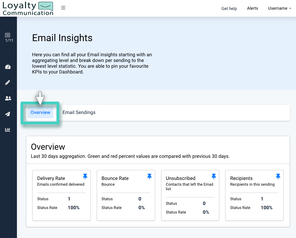Unpin the Bounce Rate KPI
The width and height of the screenshot is (296, 238).
click(x=149, y=176)
